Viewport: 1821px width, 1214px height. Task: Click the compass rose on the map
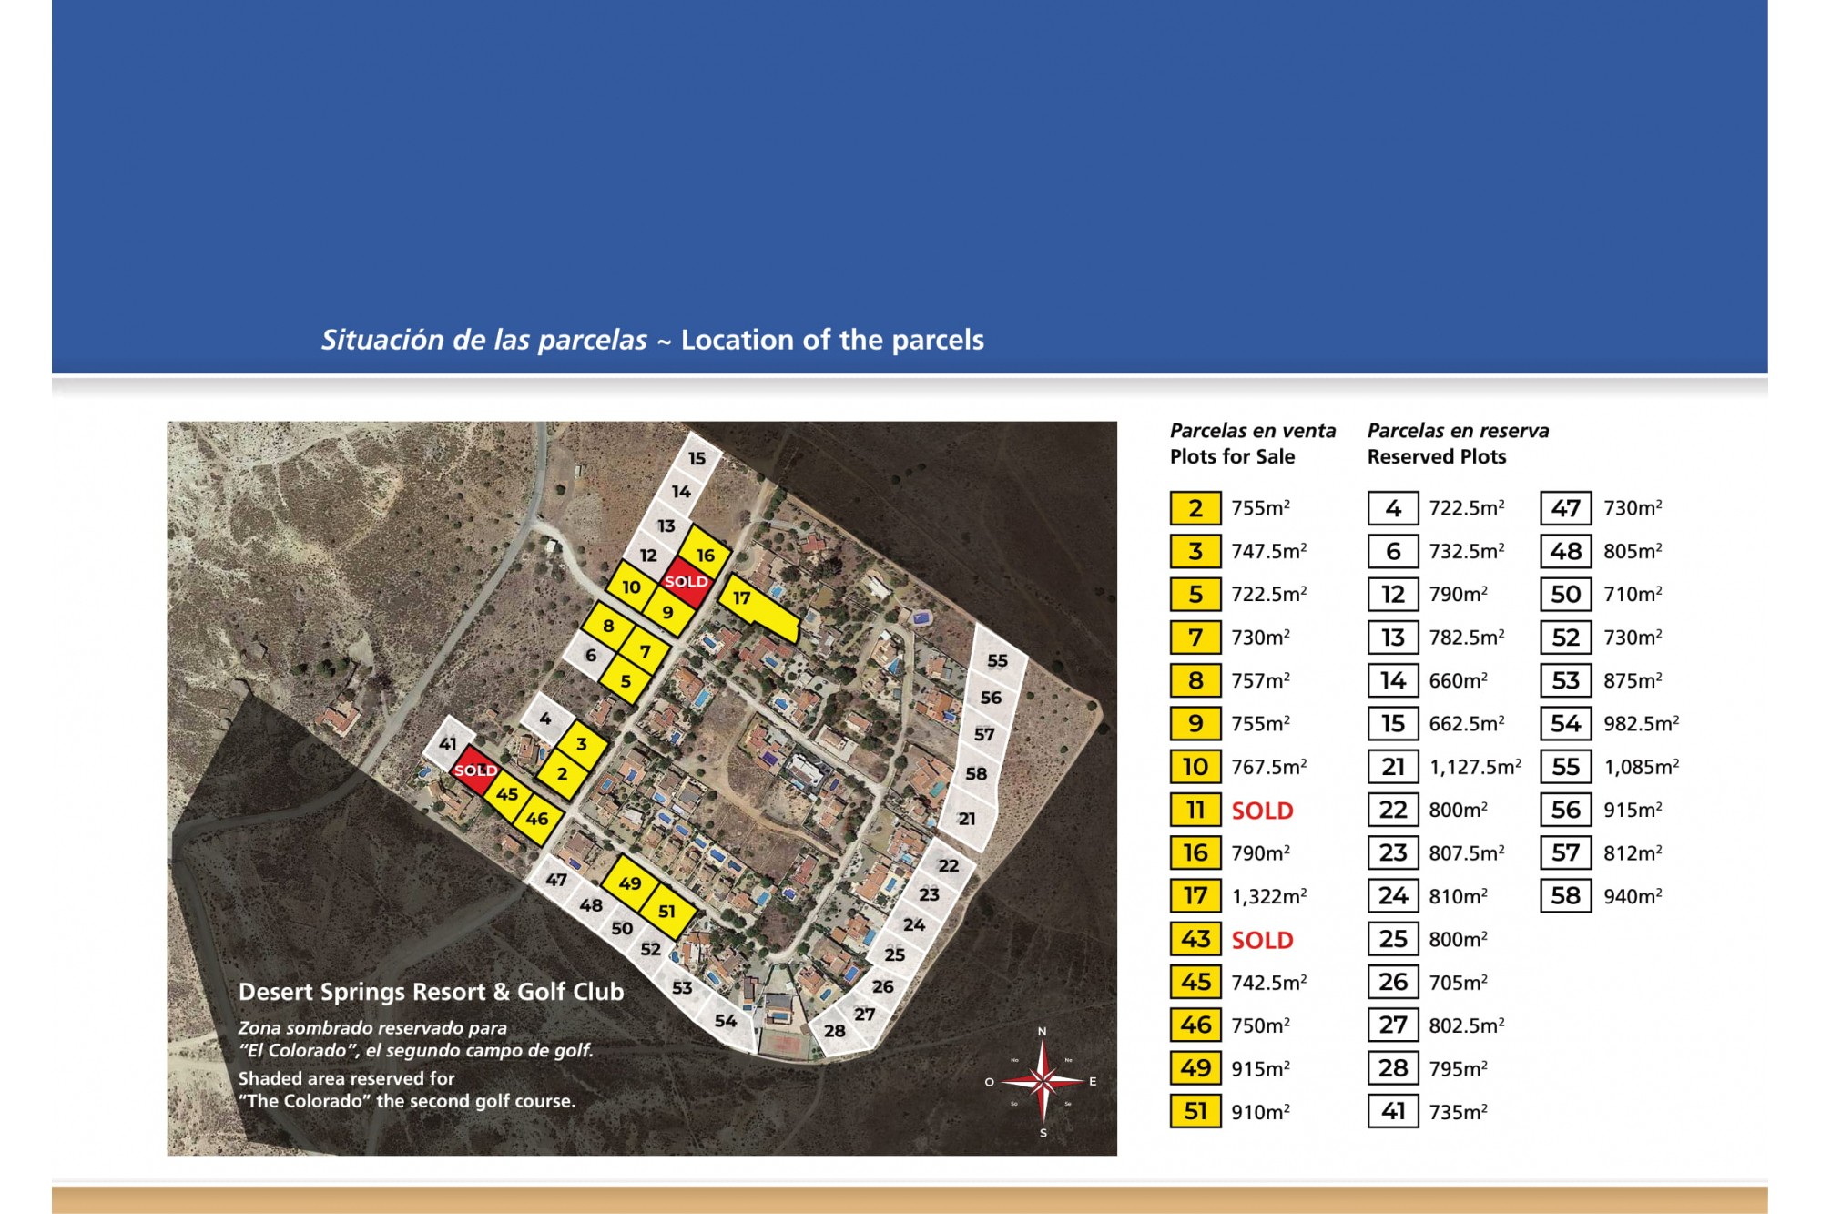[1043, 1082]
